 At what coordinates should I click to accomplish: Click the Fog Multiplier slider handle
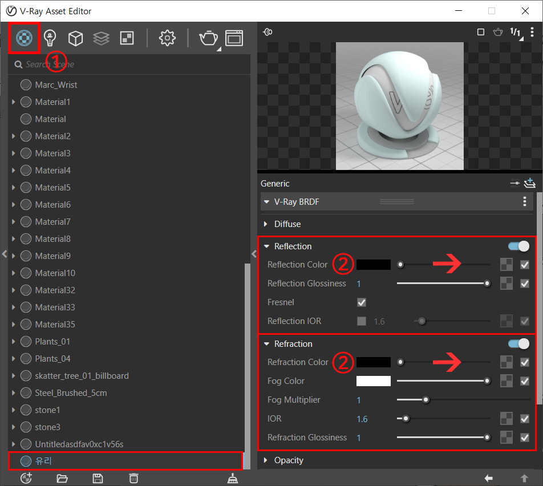click(426, 400)
